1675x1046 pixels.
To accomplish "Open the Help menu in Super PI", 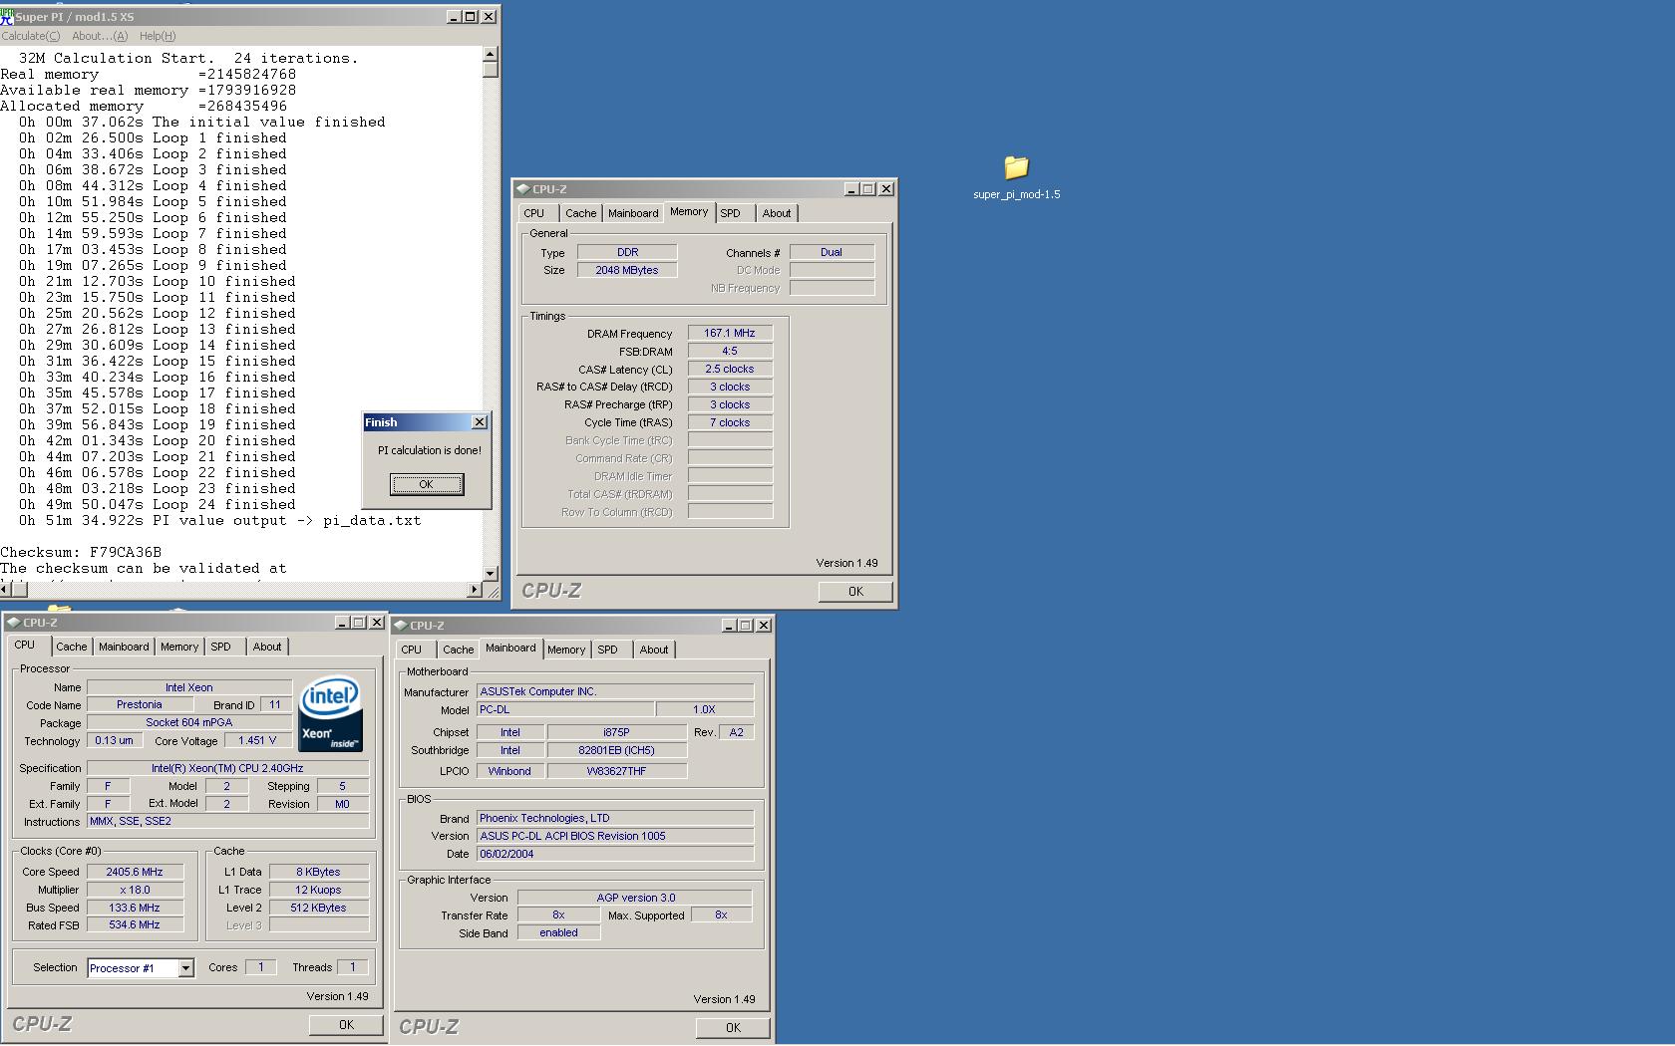I will tap(158, 36).
